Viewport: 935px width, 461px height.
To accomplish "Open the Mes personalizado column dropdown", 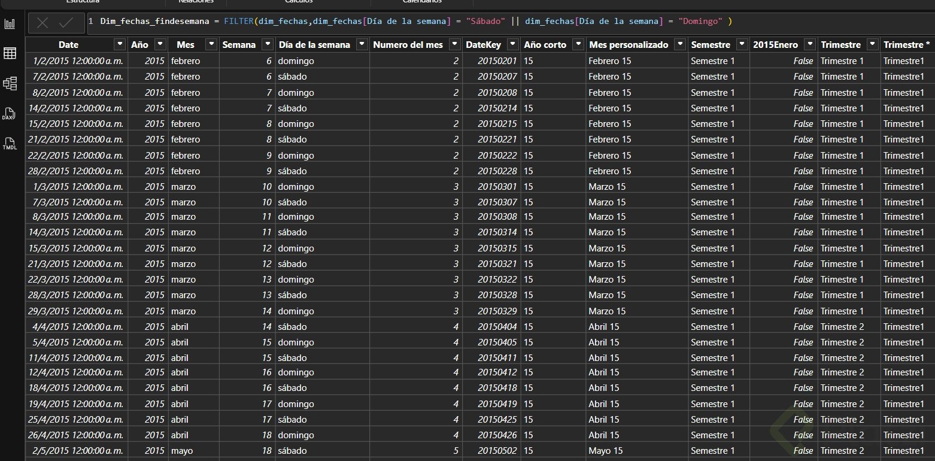I will coord(679,44).
